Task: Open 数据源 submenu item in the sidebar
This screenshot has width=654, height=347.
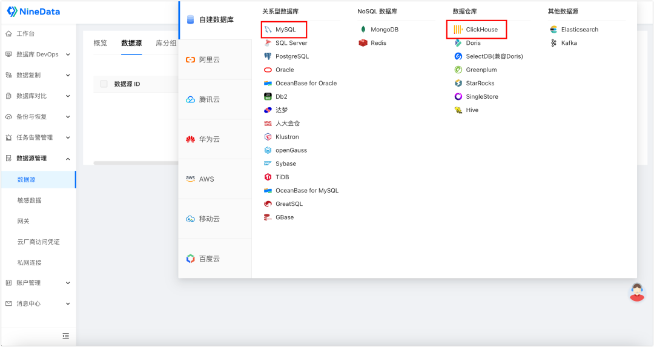Action: pos(38,179)
